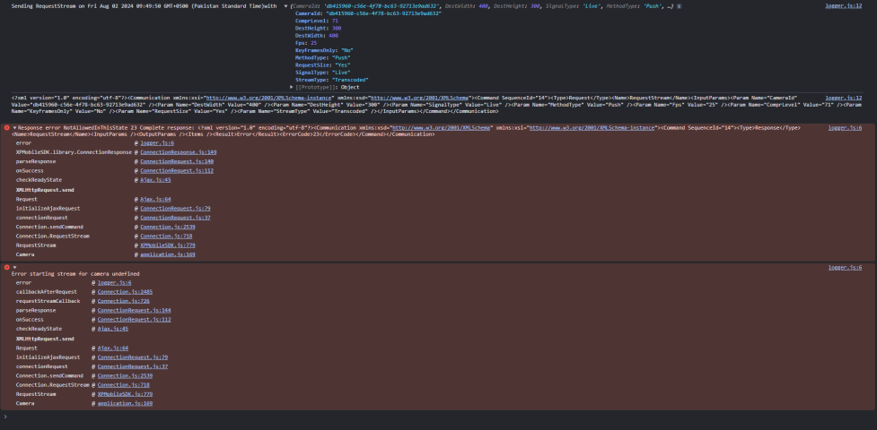Open Connection.js:2539 in 'Error starting stream' trace
Image resolution: width=877 pixels, height=430 pixels.
click(x=116, y=375)
